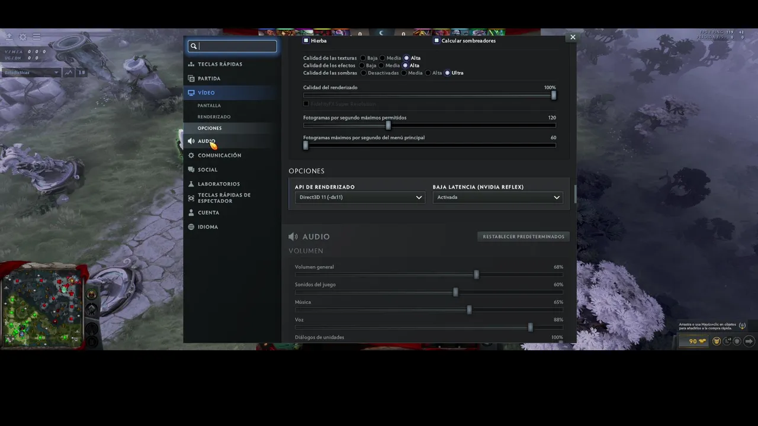Click the second round button beside the minimap

pos(92,309)
